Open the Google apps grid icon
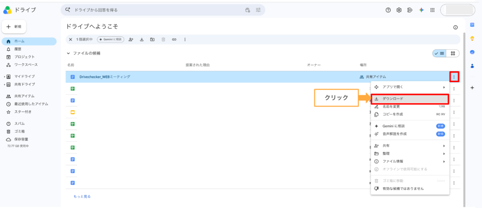 click(x=432, y=10)
